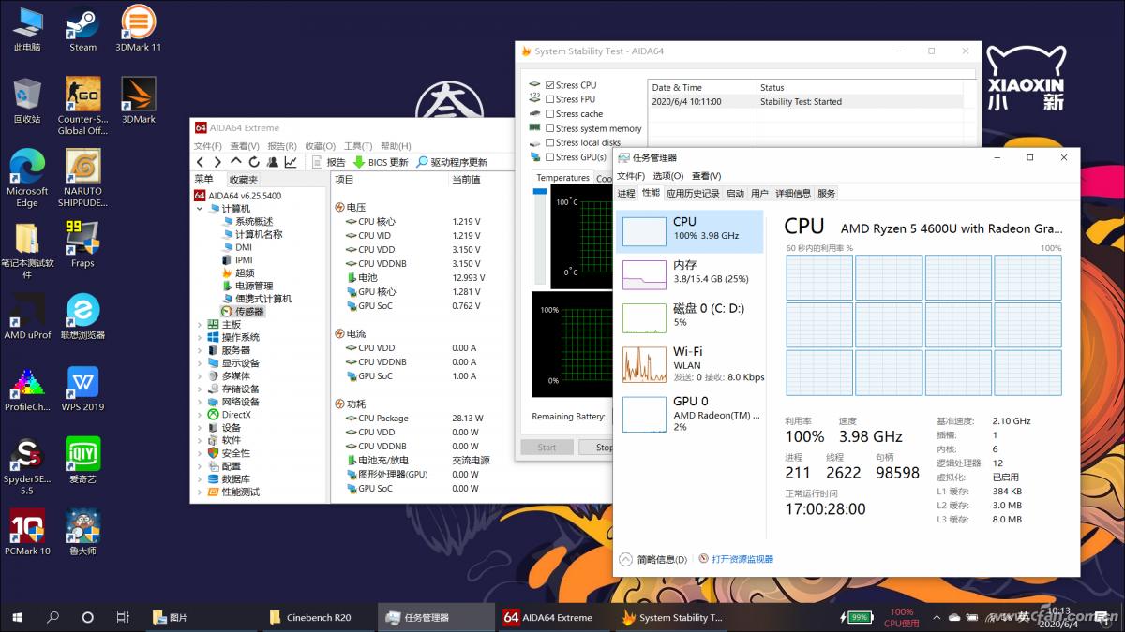Open Counter-Strike Global Offensive desktop icon
The height and width of the screenshot is (632, 1125).
tap(82, 106)
